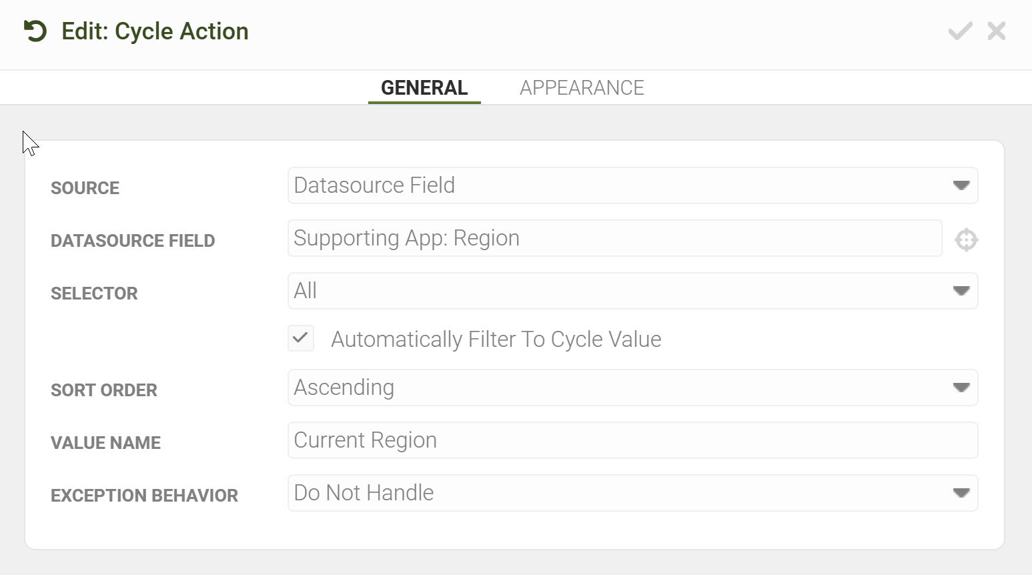Viewport: 1032px width, 575px height.
Task: Uncheck Automatically Filter To Cycle Value
Action: [301, 338]
